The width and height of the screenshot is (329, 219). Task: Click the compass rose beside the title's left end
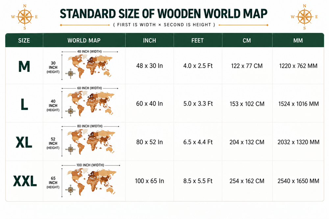25,17
